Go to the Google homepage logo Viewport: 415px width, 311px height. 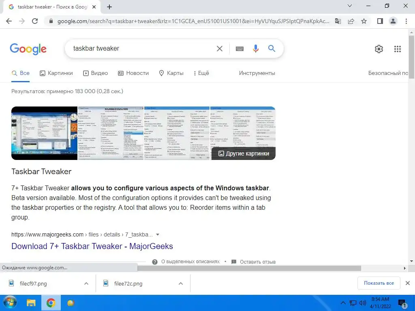tap(28, 49)
